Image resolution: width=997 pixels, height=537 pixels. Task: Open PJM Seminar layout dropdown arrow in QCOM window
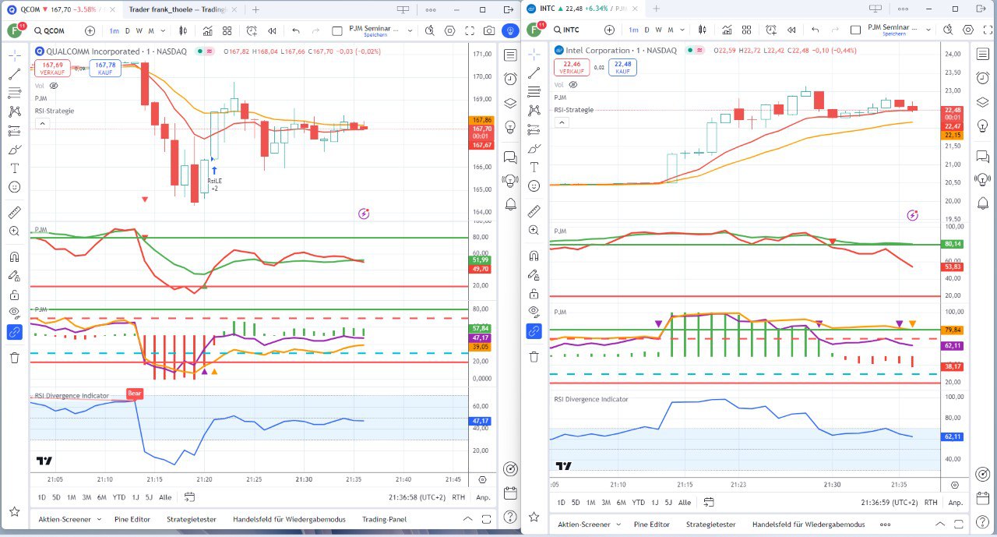tap(410, 31)
